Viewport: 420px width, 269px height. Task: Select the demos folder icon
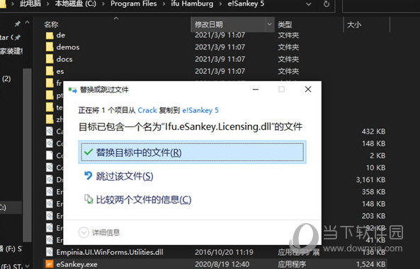pyautogui.click(x=50, y=47)
